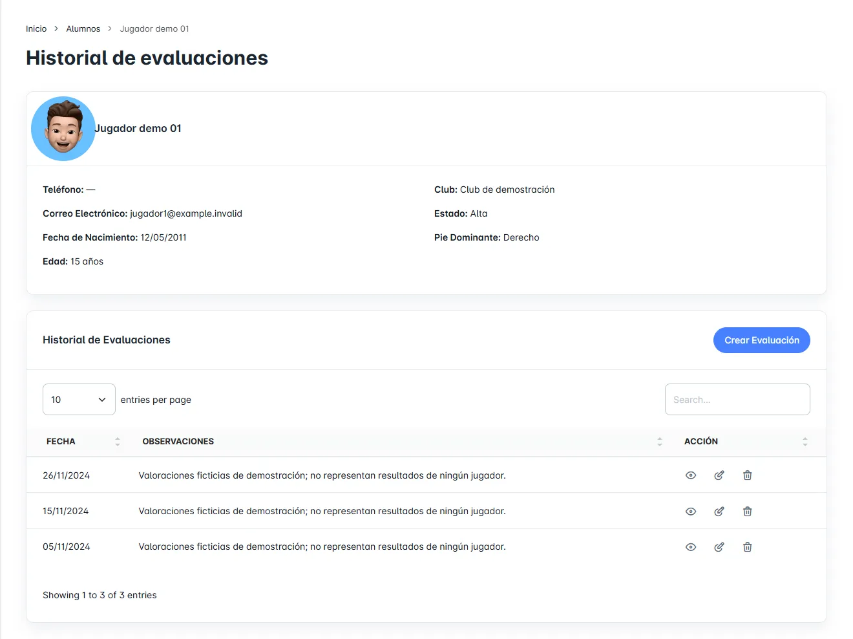Screen dimensions: 853x639
Task: View the 05/11/2024 evaluation details
Action: tap(691, 547)
